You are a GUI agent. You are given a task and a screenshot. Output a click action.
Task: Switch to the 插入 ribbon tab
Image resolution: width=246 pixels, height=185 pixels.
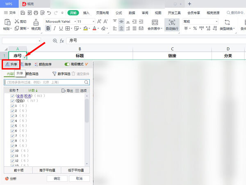tap(86, 13)
